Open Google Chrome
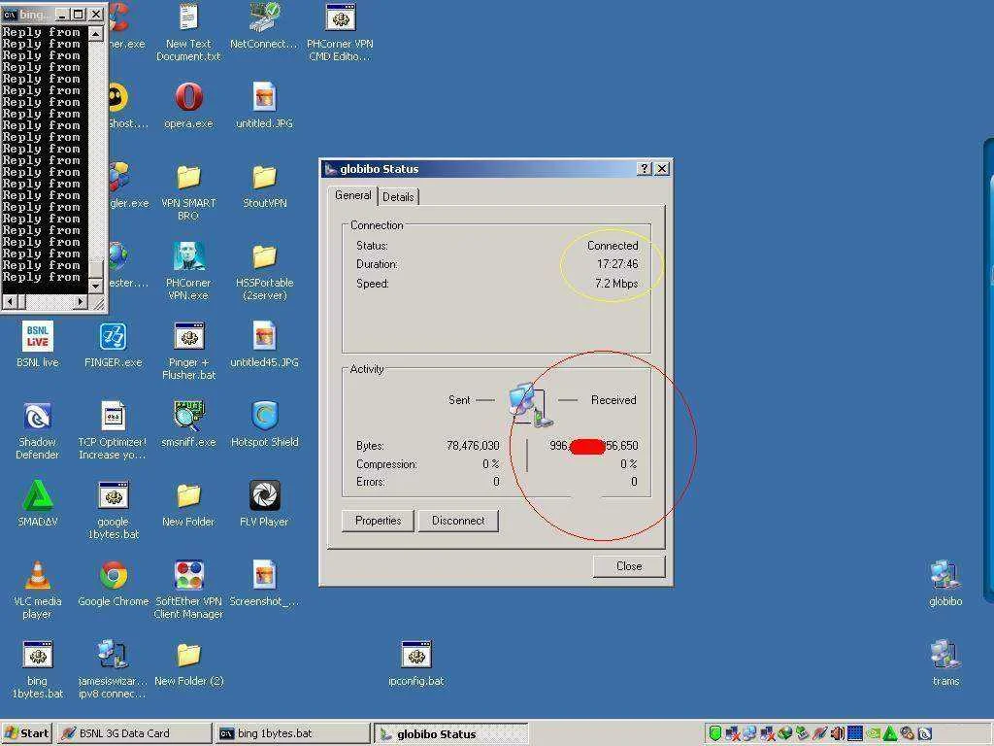 point(114,583)
